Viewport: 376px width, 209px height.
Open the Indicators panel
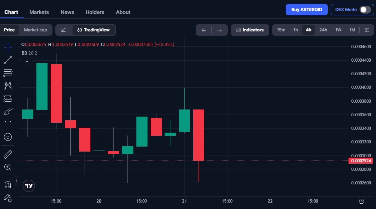coord(250,30)
